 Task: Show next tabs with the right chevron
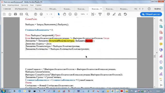[143, 9]
